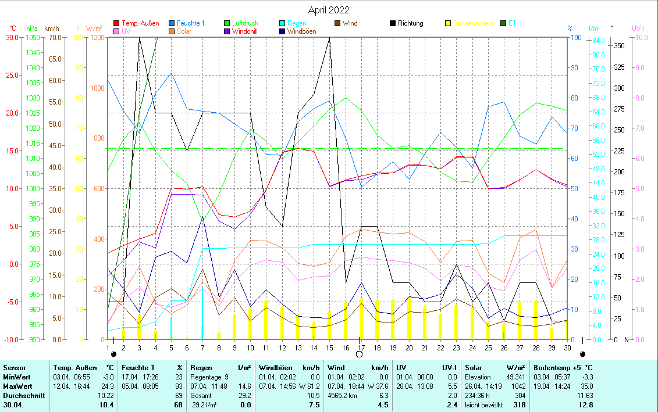This screenshot has width=658, height=412.
Task: Click the pink UV legend marker
Action: coord(116,31)
